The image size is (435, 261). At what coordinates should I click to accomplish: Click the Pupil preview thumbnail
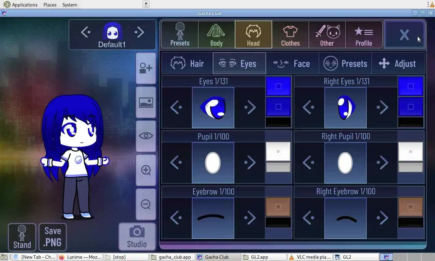click(x=213, y=162)
